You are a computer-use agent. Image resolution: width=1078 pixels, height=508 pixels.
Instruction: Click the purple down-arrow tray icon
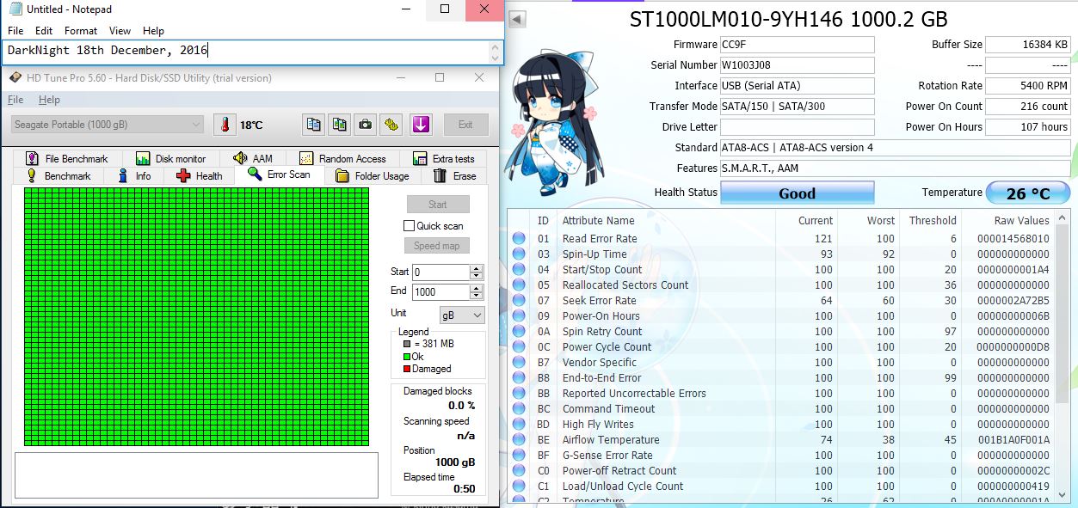pos(421,125)
